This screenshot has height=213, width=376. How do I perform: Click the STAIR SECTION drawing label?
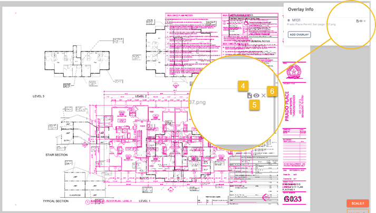(57, 155)
